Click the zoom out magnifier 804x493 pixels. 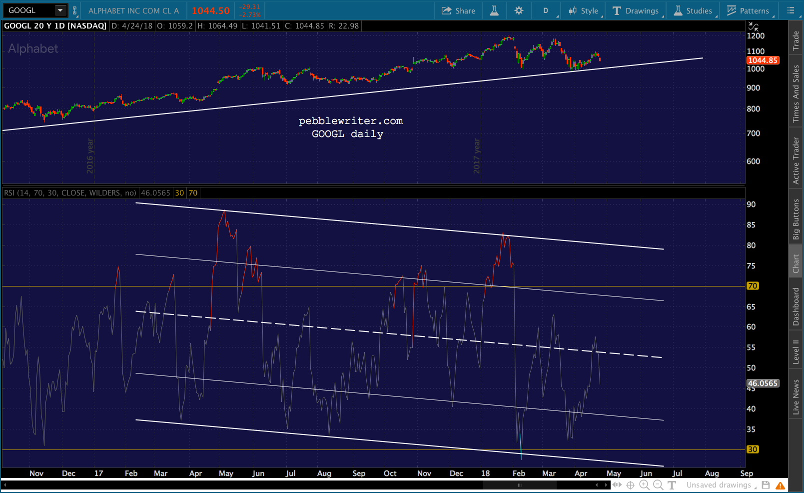click(x=658, y=485)
